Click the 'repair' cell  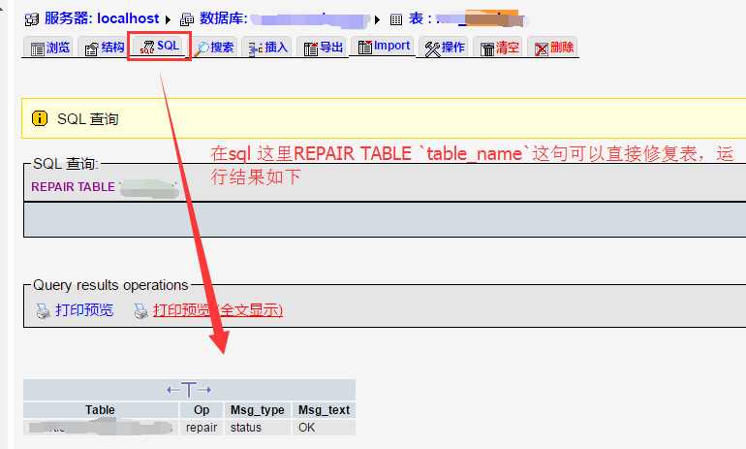pos(202,427)
